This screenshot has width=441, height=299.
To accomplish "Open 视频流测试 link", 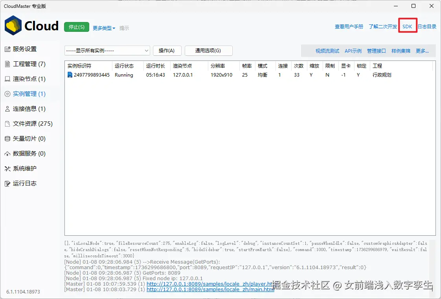I will coord(327,51).
